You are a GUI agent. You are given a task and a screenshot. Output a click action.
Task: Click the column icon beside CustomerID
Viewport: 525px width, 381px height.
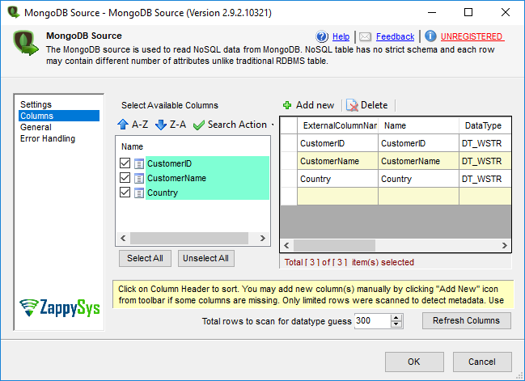tap(139, 163)
